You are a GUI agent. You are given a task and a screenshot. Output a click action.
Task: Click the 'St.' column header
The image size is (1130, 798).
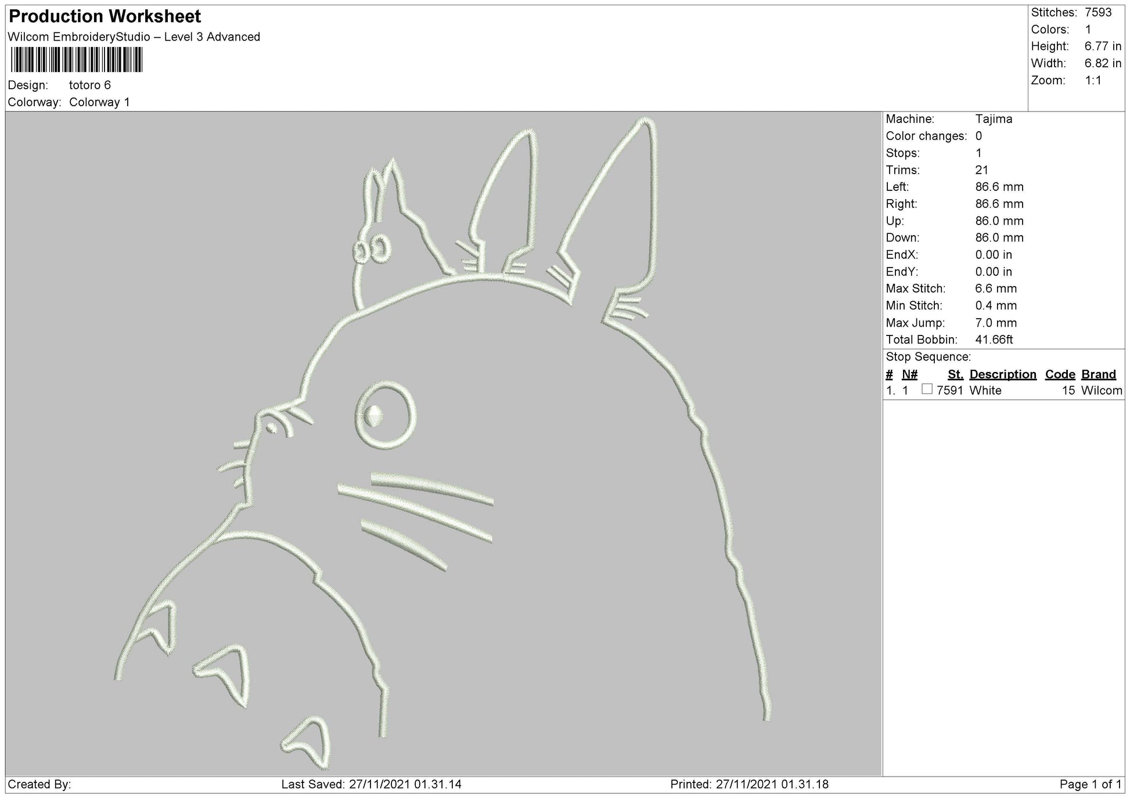(956, 374)
